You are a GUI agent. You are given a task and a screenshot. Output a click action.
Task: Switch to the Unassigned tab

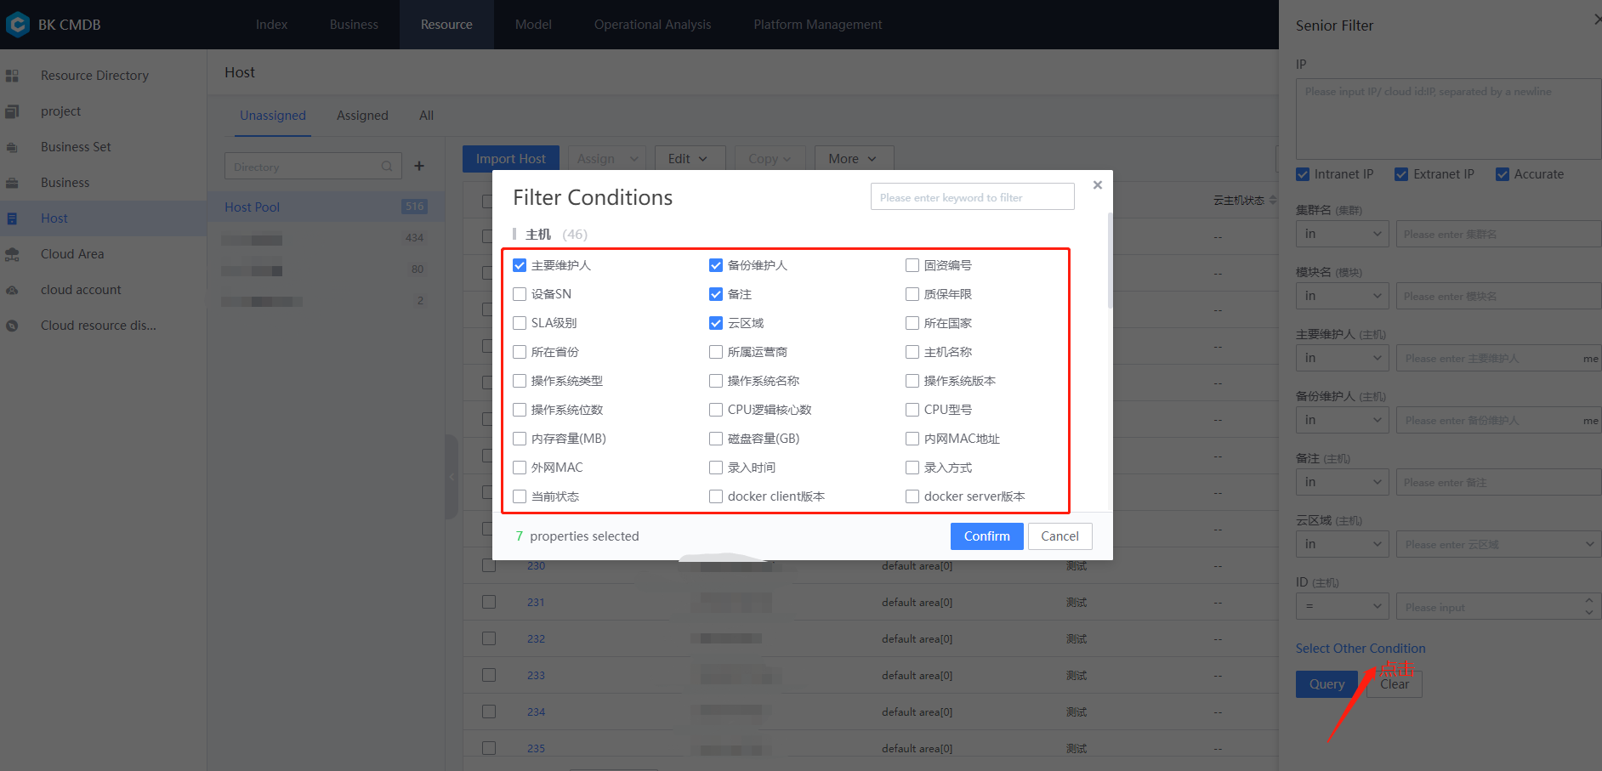tap(273, 116)
